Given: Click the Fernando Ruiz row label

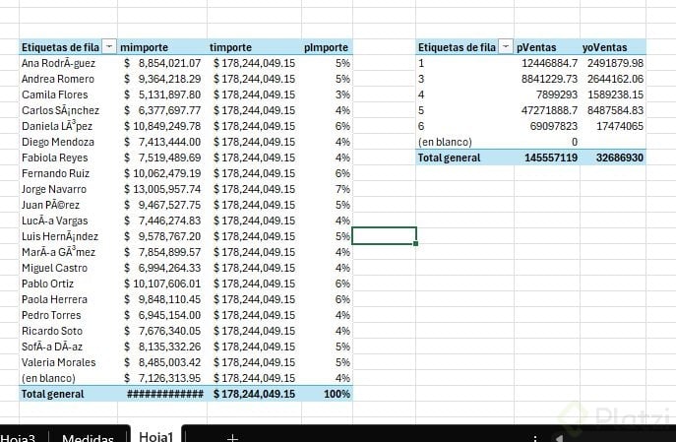Looking at the screenshot, I should point(56,173).
